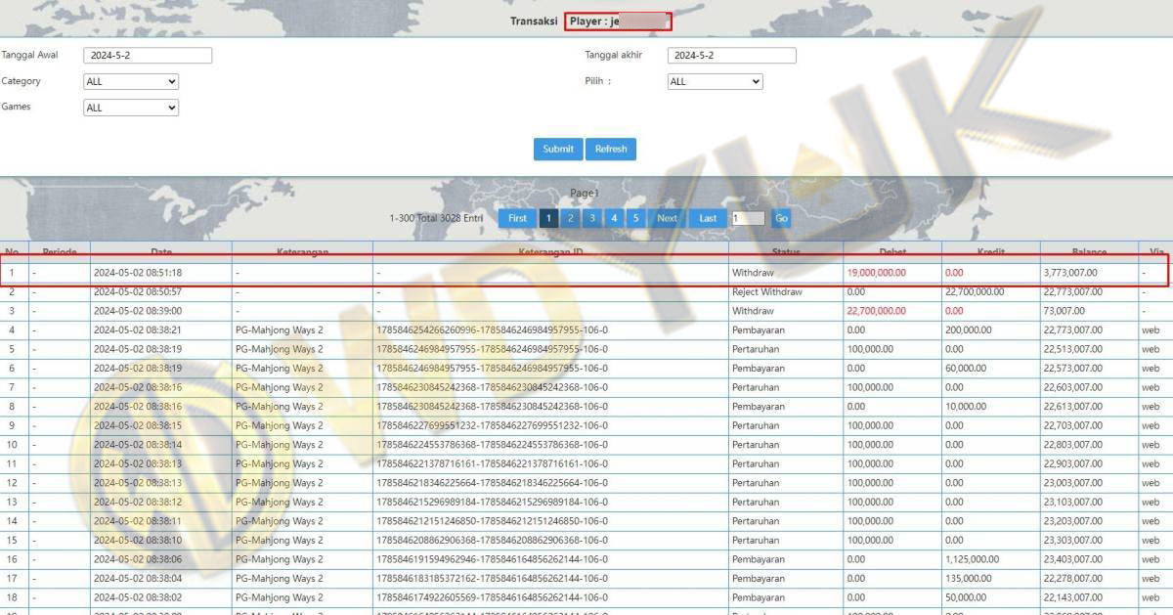1173x615 pixels.
Task: Click date 2024-05-02 08:38:10
Action: coord(138,540)
